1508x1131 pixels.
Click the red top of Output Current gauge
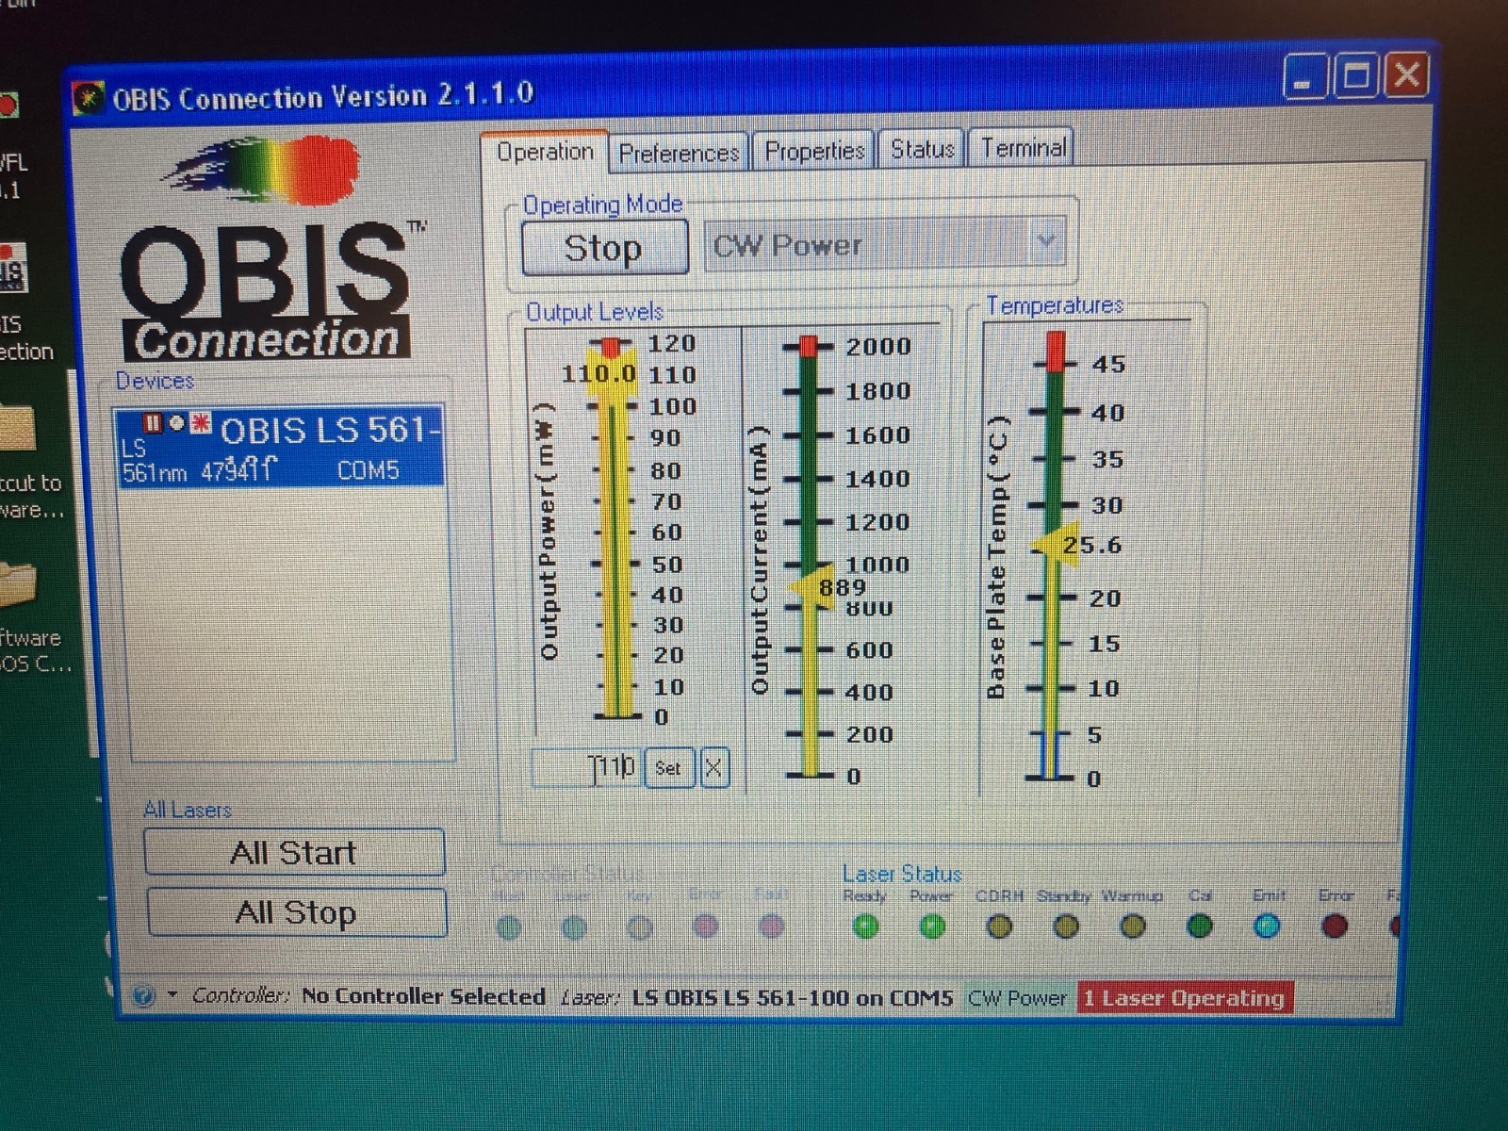(x=808, y=346)
